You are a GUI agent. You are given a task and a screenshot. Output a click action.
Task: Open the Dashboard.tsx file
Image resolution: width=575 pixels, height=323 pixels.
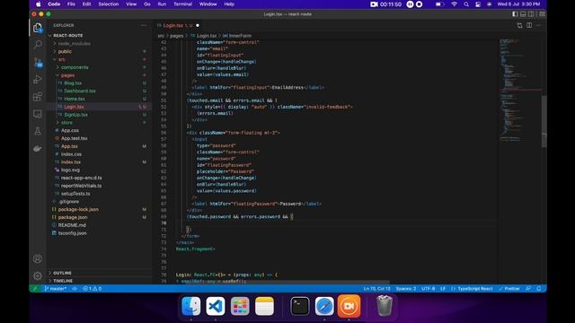click(80, 91)
